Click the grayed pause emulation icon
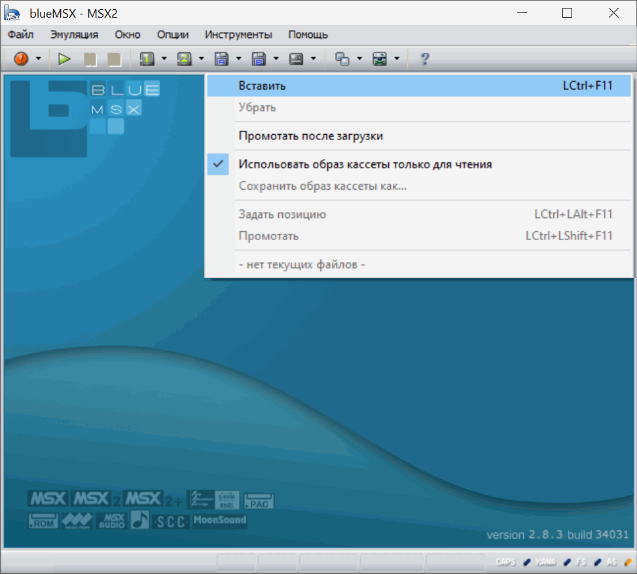Screen dimensions: 637x574 click(90, 60)
